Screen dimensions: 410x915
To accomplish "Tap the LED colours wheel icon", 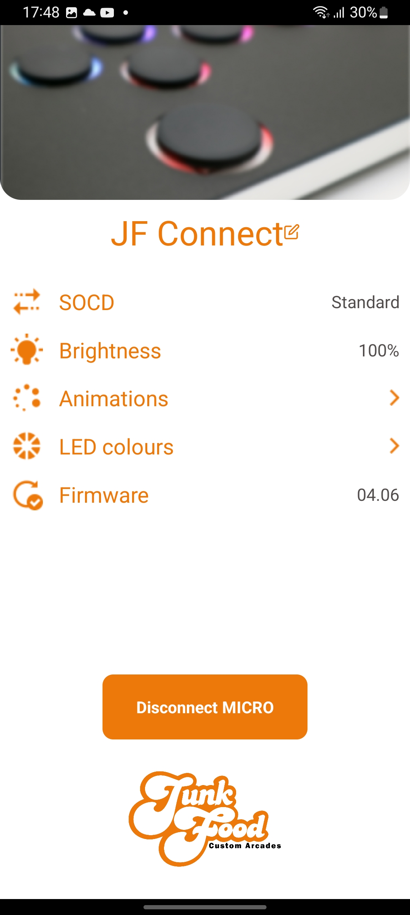I will point(27,446).
